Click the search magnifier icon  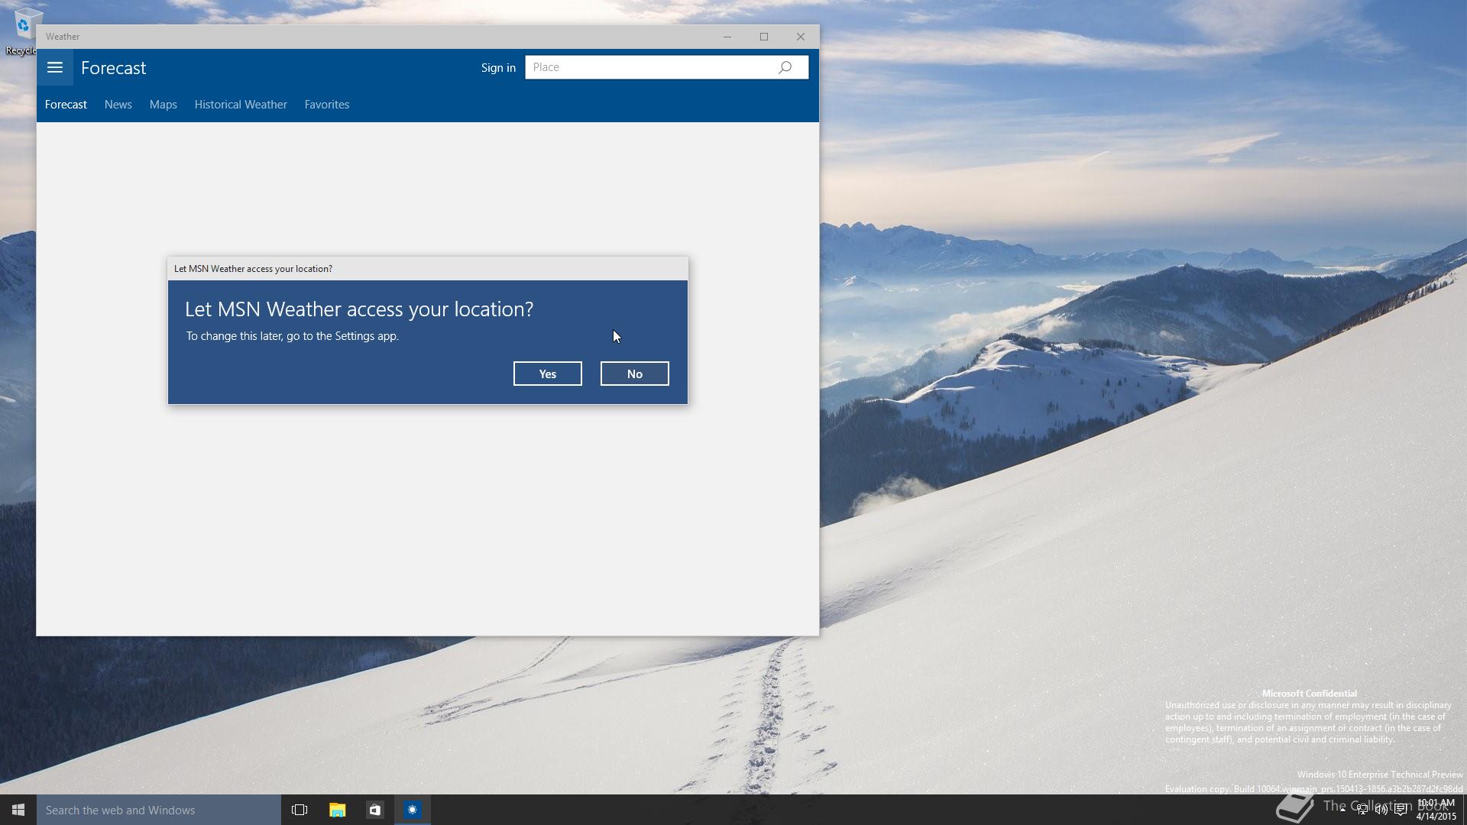pyautogui.click(x=785, y=67)
